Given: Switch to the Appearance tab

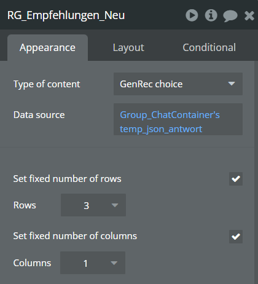Looking at the screenshot, I should click(x=47, y=47).
